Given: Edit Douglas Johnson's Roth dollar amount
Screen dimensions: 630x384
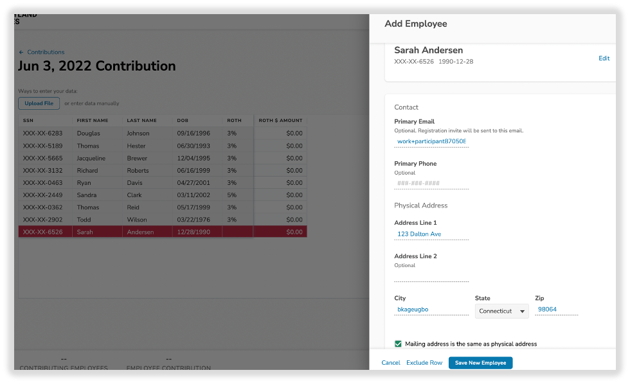Looking at the screenshot, I should point(281,133).
